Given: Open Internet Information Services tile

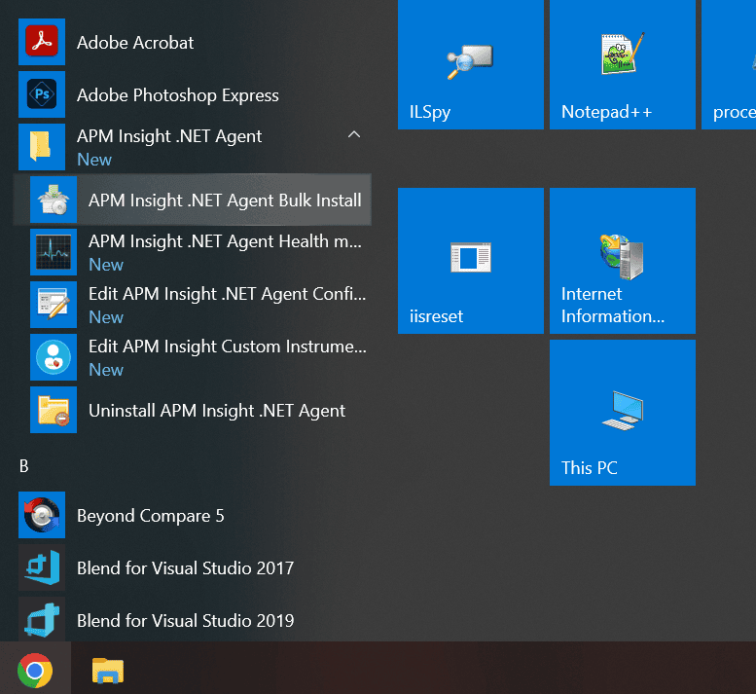Looking at the screenshot, I should [622, 261].
